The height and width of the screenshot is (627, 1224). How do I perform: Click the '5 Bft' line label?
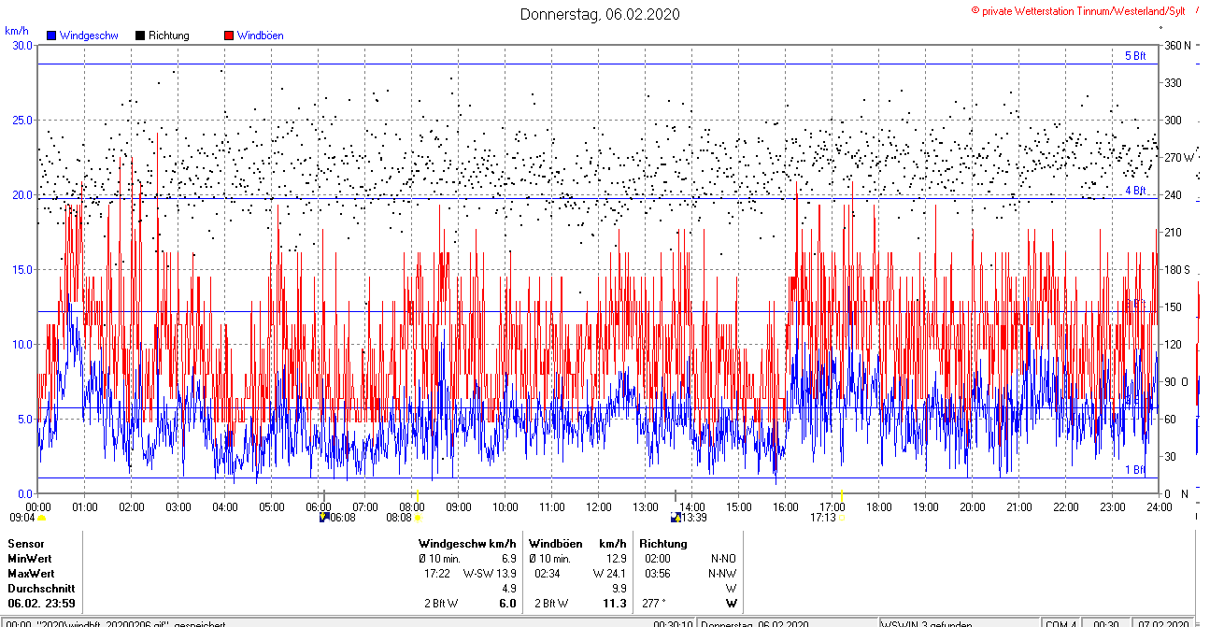pyautogui.click(x=1134, y=56)
